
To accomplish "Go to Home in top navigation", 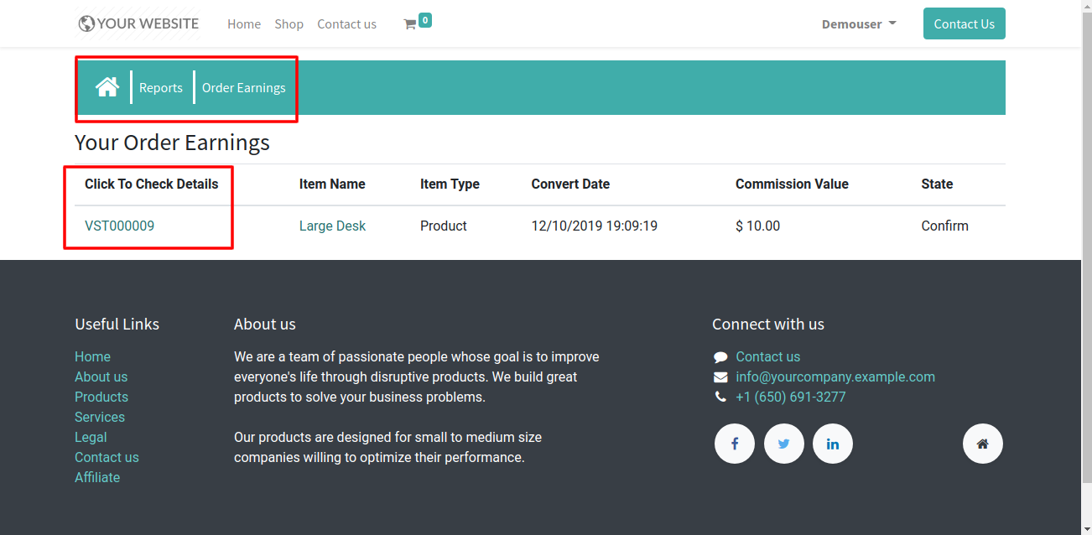I will pyautogui.click(x=244, y=24).
